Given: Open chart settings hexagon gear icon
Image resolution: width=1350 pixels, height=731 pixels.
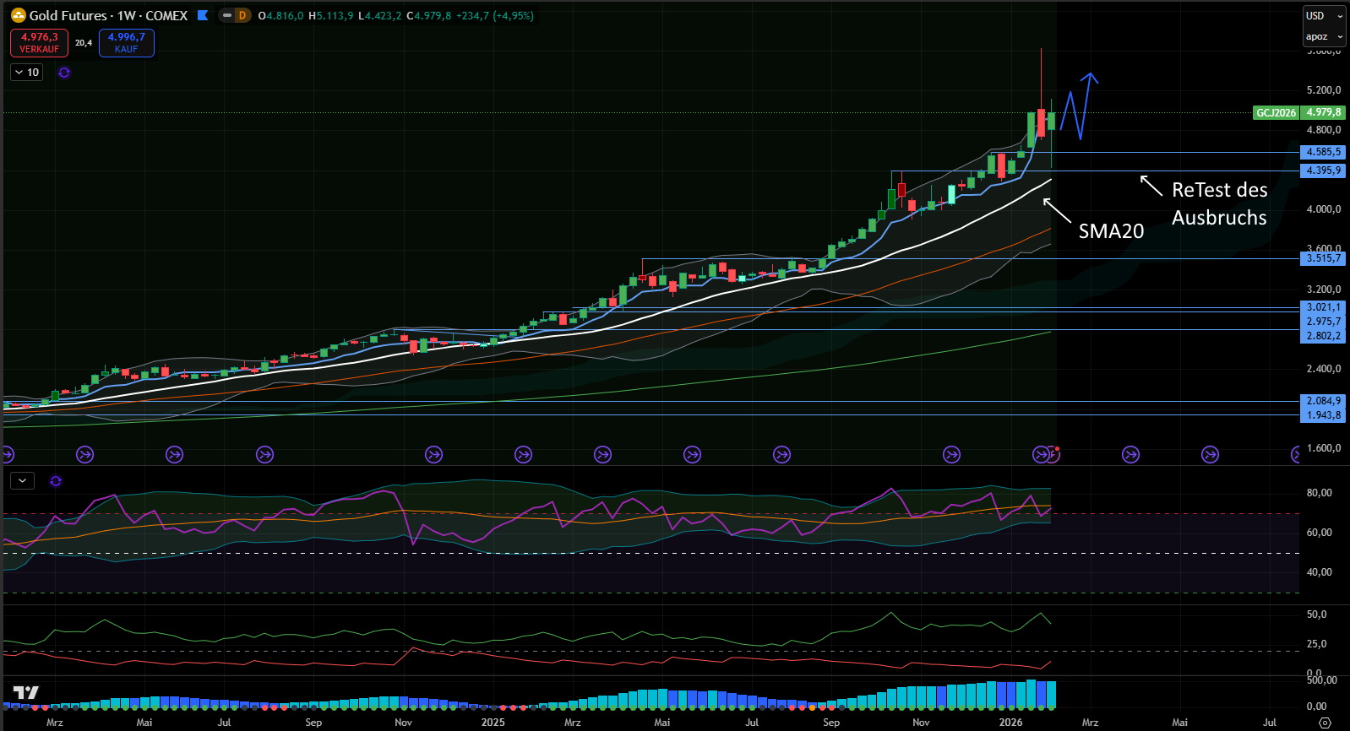Looking at the screenshot, I should 1325,723.
